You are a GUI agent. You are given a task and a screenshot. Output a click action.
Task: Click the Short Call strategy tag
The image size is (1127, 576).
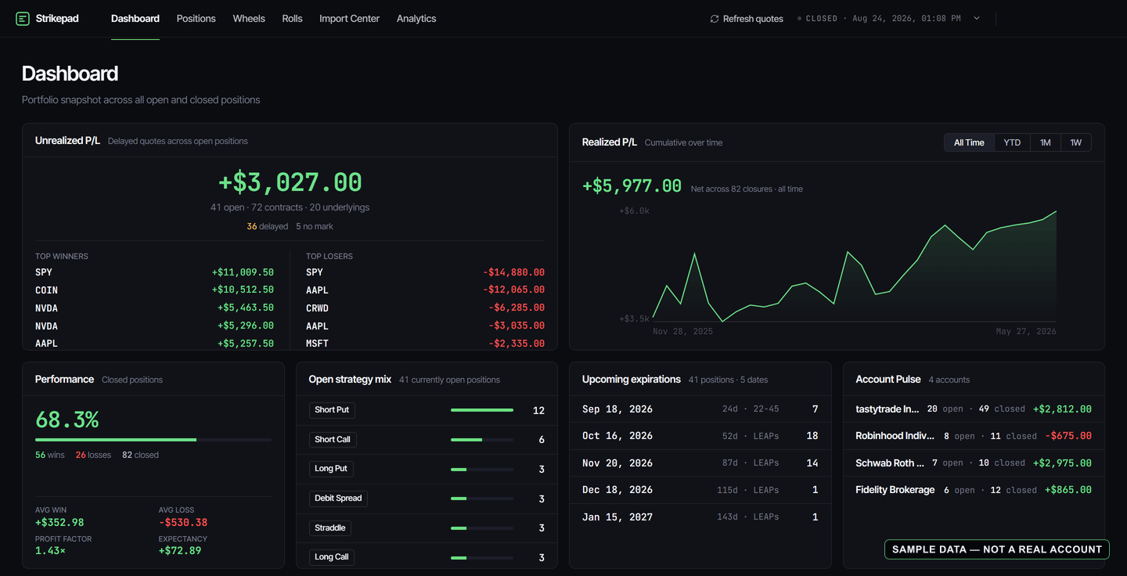pos(333,440)
